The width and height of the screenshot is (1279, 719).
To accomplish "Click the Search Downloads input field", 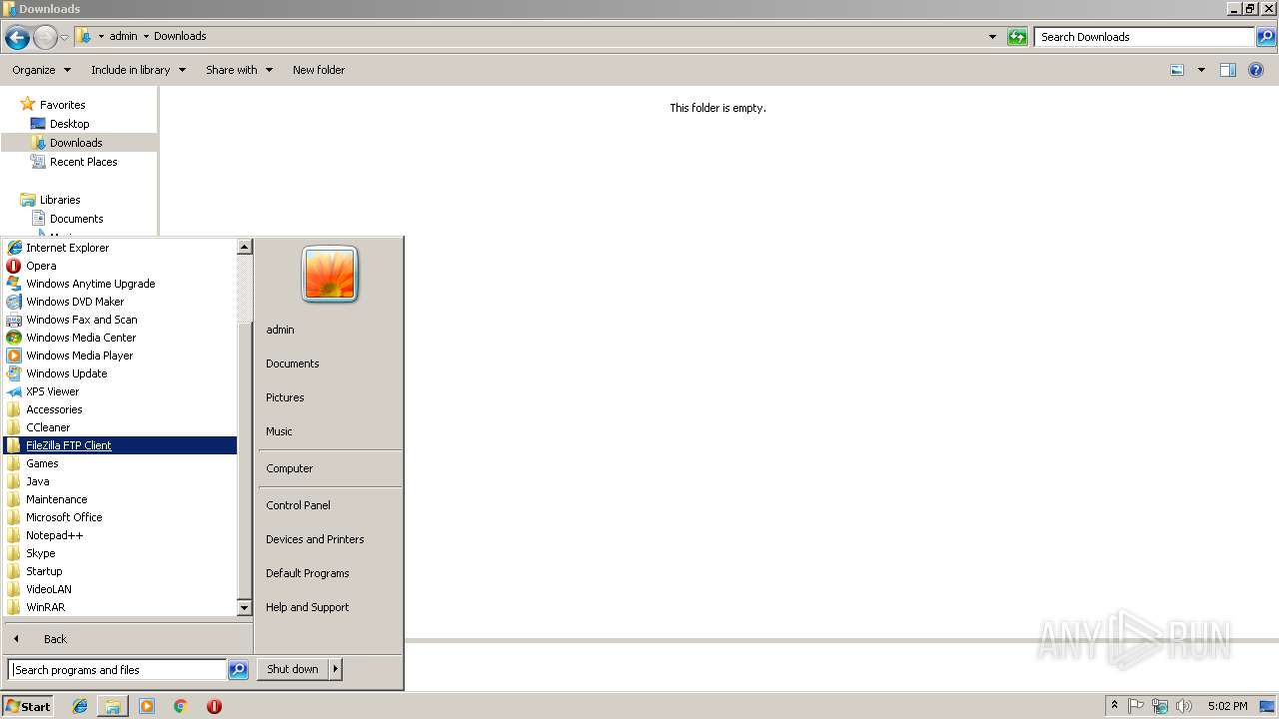I will coord(1144,37).
